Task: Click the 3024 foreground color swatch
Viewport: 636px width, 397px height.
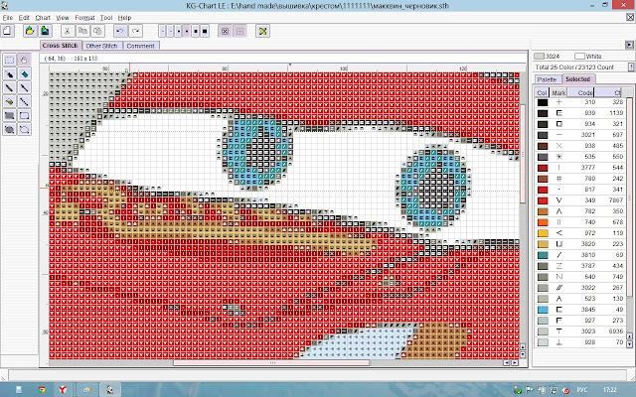Action: click(539, 56)
